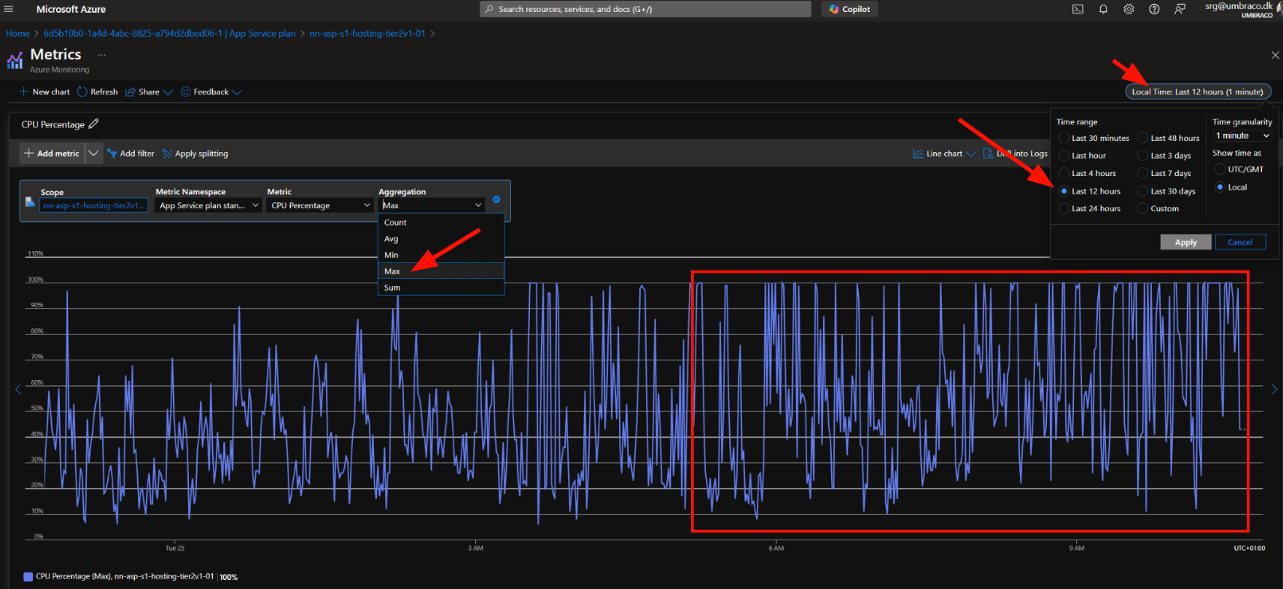Open the portal settings gear icon
The height and width of the screenshot is (589, 1283).
[1129, 9]
